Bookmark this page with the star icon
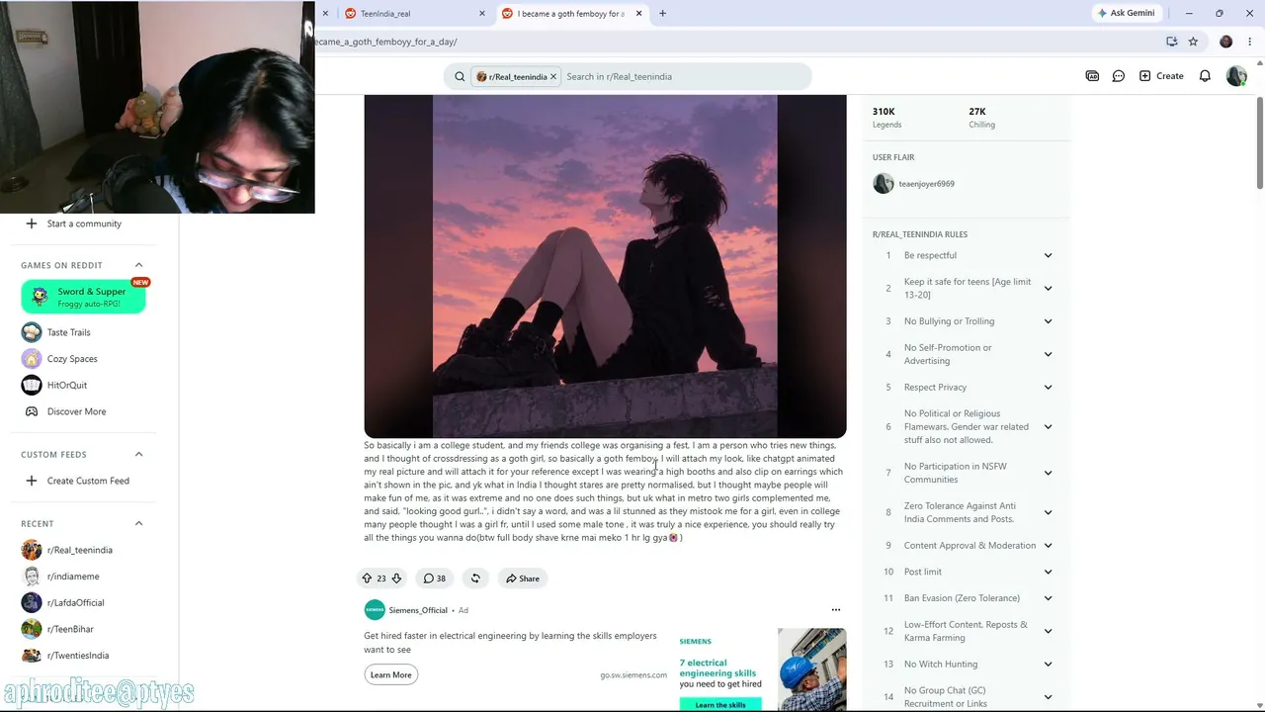This screenshot has height=712, width=1265. [1193, 42]
